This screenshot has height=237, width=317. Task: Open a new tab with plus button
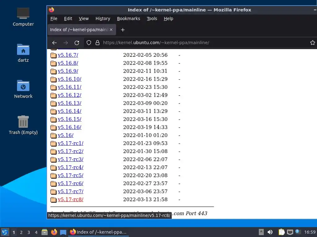(123, 30)
